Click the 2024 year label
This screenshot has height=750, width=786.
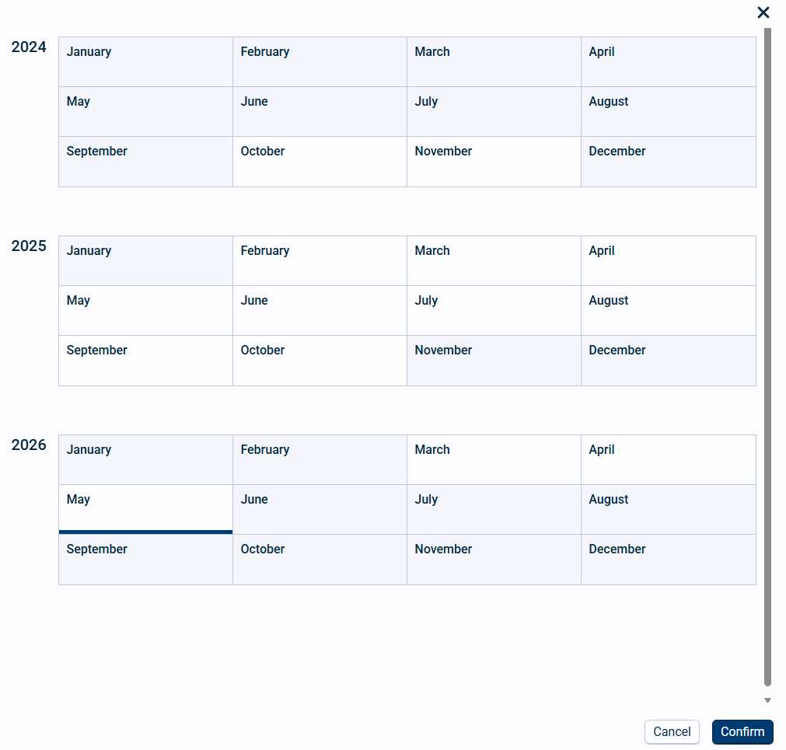click(29, 47)
